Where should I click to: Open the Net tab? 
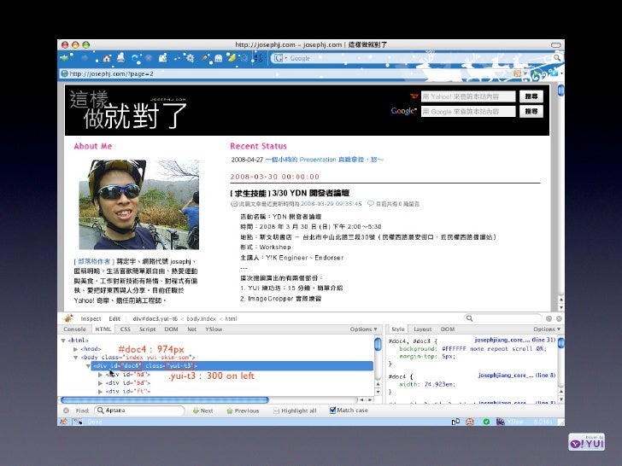[x=192, y=329]
